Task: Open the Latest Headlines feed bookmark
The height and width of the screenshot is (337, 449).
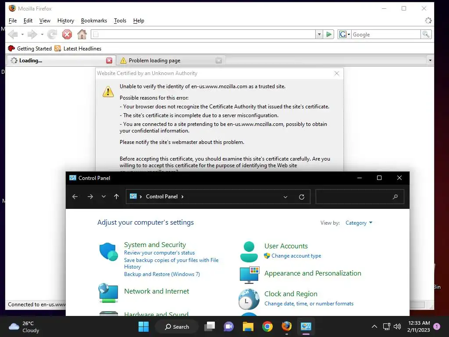Action: point(78,48)
